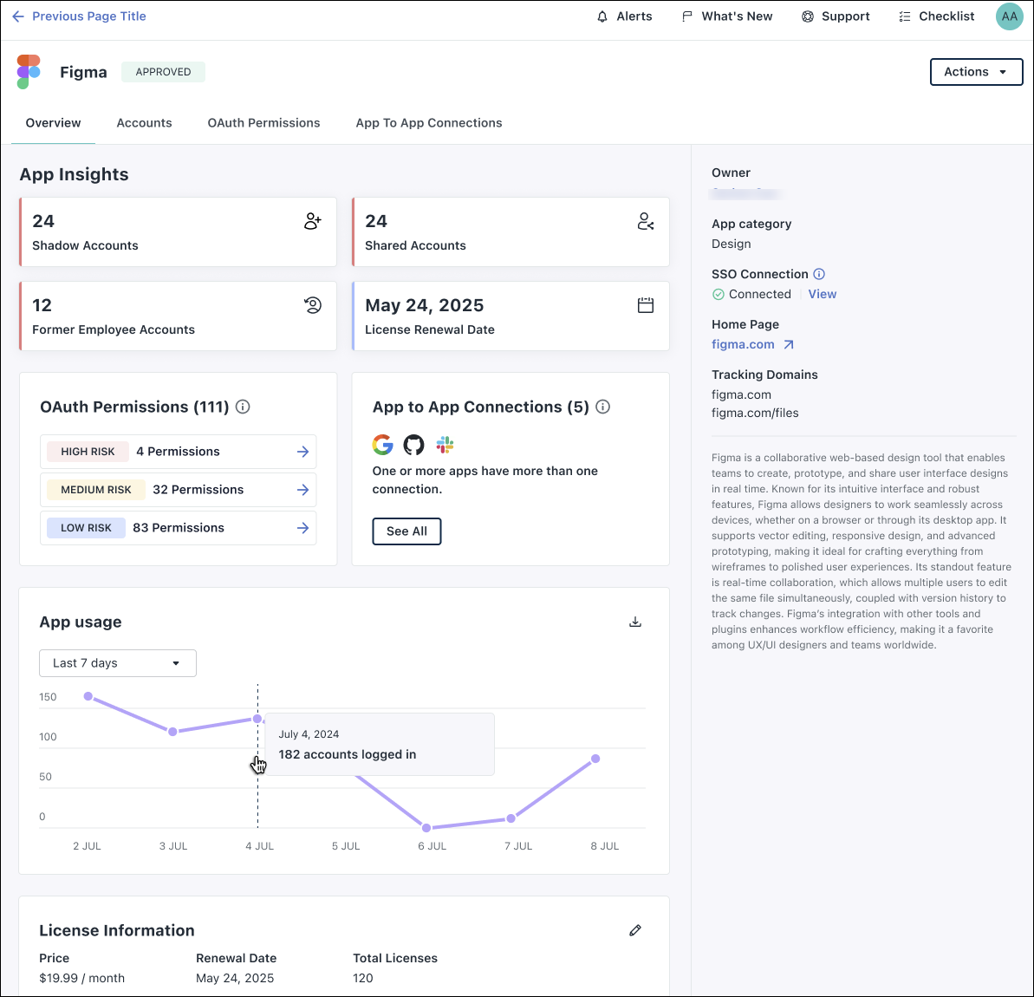Open the Former Employee Accounts card
The image size is (1034, 997).
pos(178,316)
